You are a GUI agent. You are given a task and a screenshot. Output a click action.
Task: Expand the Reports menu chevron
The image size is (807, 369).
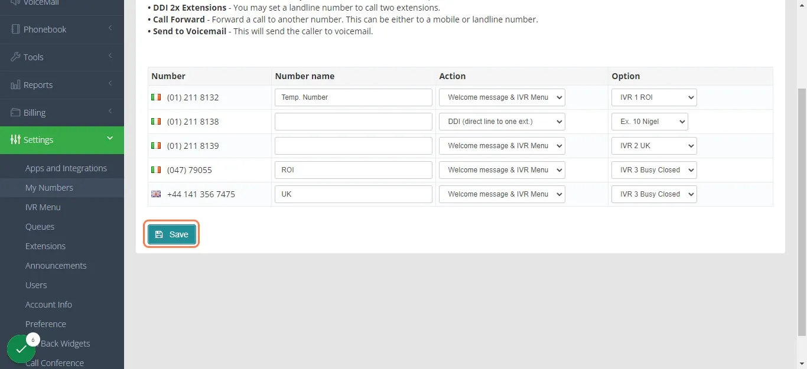coord(110,84)
